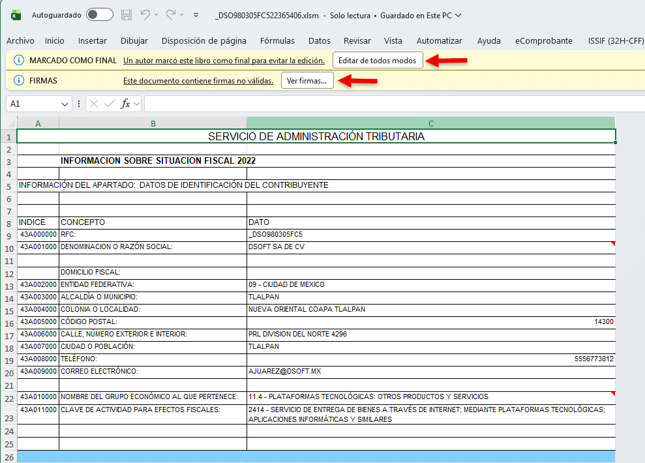Expand the Name Box dropdown arrow
645x463 pixels.
[65, 104]
